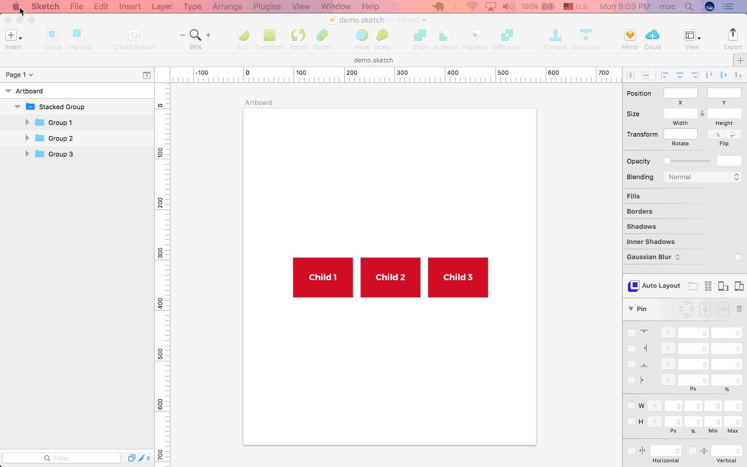Open the Blending Normal dropdown

(703, 177)
